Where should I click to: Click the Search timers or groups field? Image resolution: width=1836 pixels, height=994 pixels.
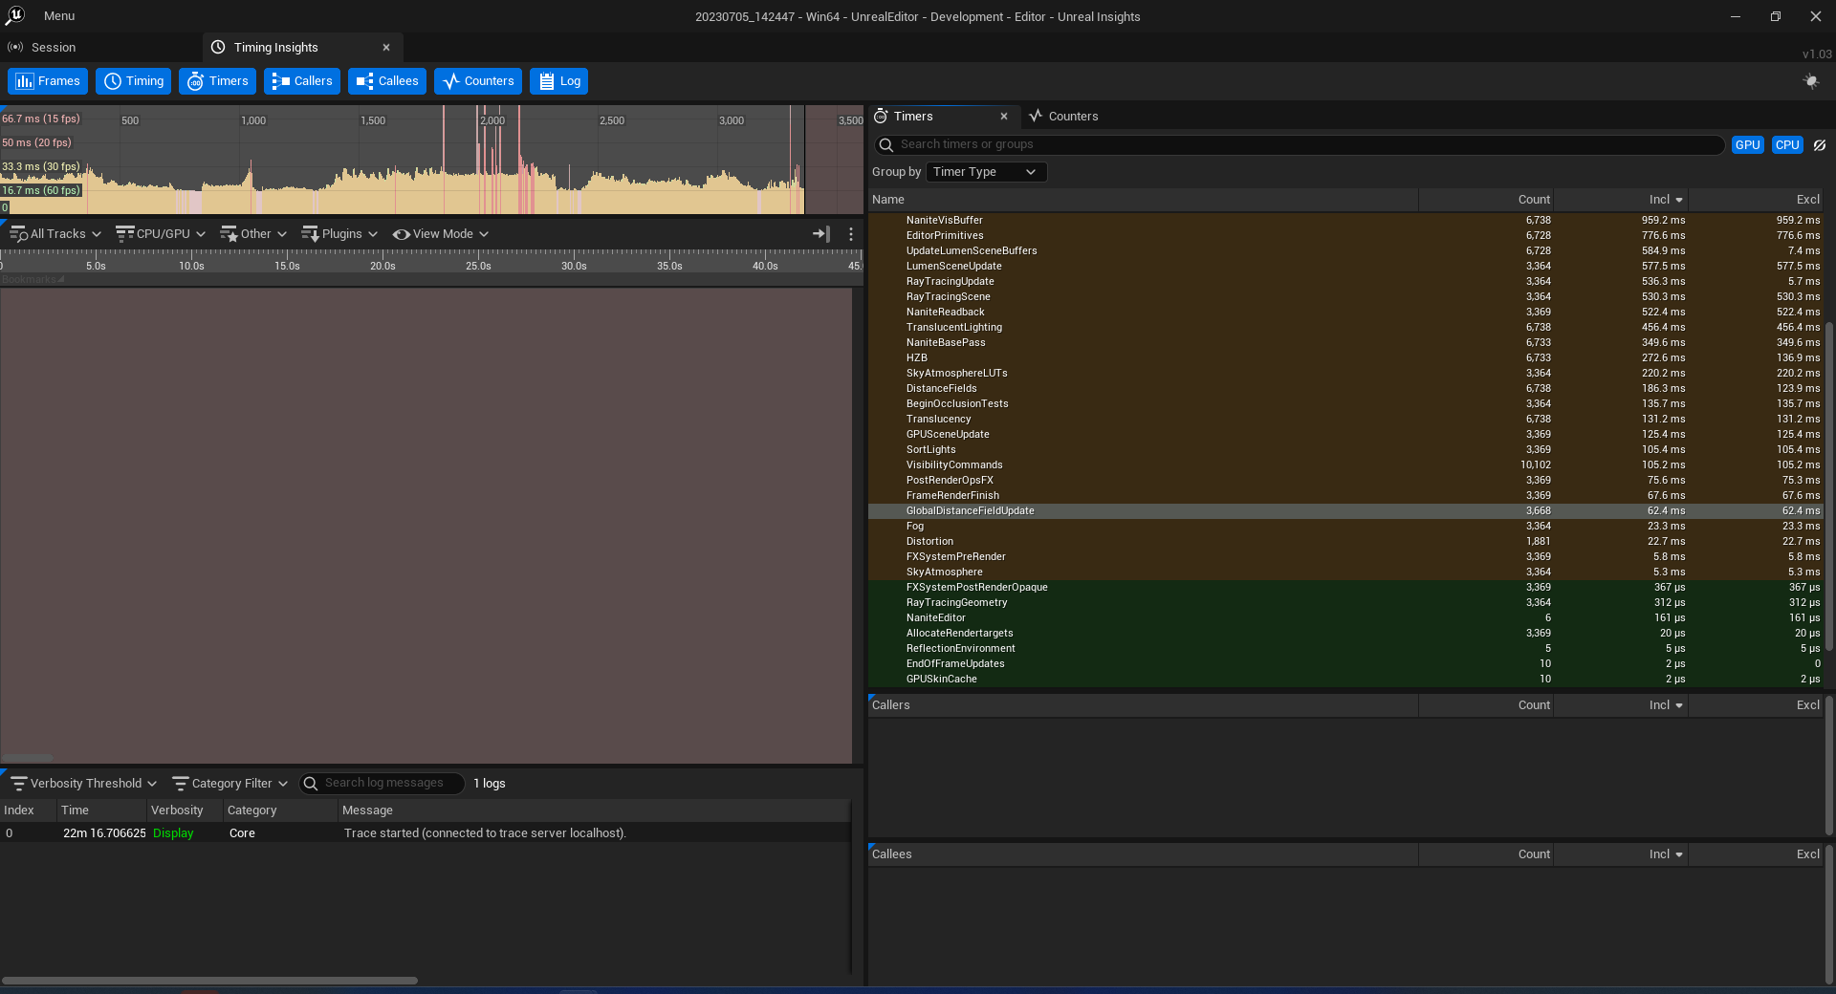point(1300,145)
